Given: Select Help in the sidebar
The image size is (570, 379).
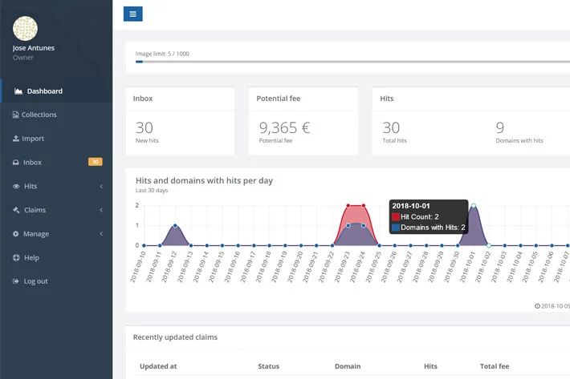Looking at the screenshot, I should 57,257.
